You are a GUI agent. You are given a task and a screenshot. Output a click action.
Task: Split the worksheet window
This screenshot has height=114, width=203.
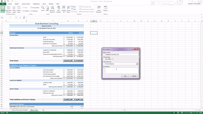point(74,7)
